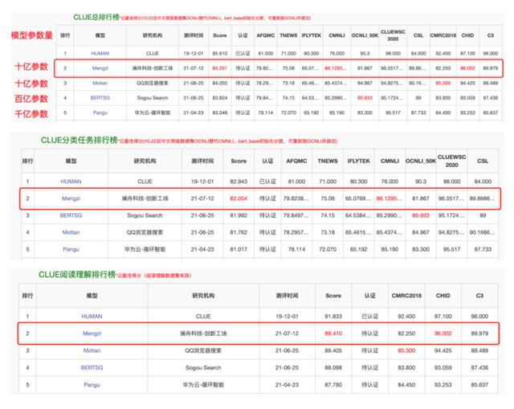
Task: Select Score column header in CLUE总排行榜 table
Action: click(x=219, y=35)
